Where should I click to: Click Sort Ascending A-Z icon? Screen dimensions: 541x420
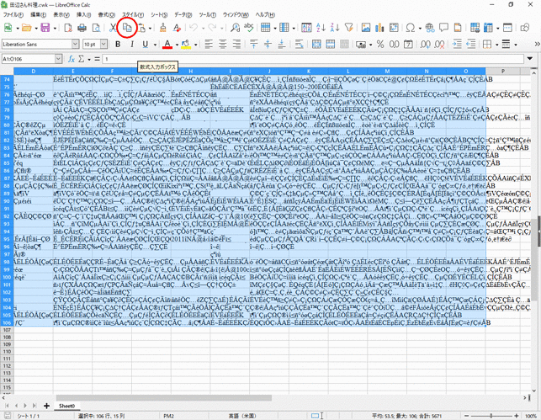(321, 28)
